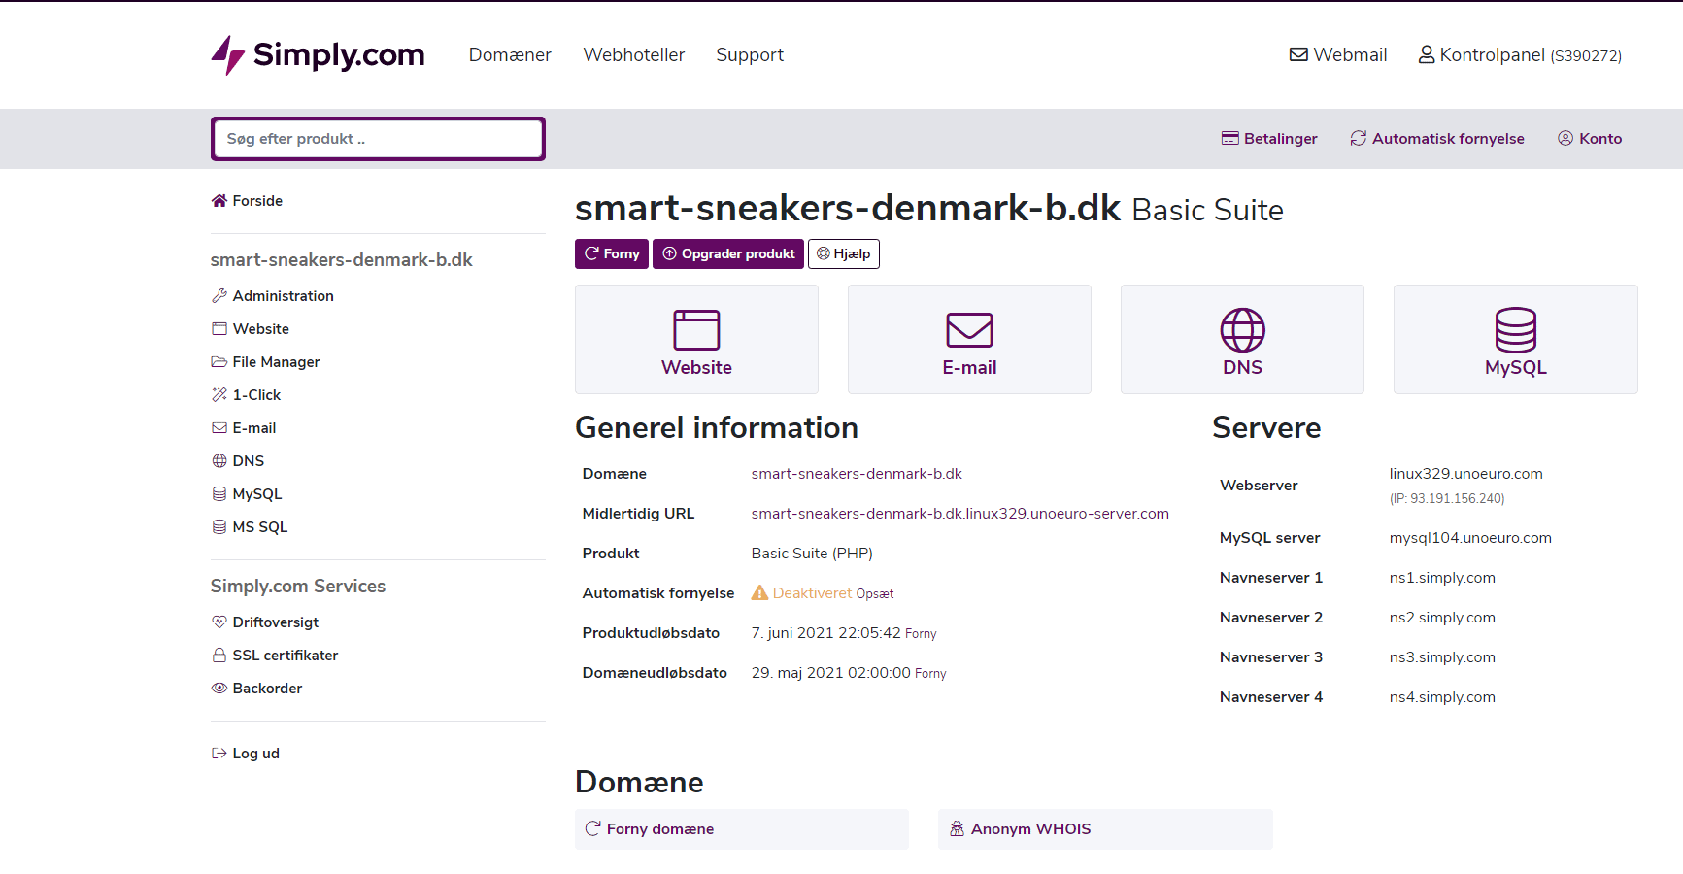This screenshot has height=874, width=1683.
Task: Open the Domæner menu
Action: coord(510,55)
